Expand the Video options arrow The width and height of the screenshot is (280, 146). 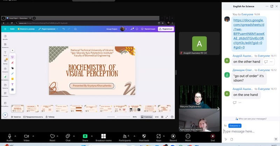(x=33, y=136)
